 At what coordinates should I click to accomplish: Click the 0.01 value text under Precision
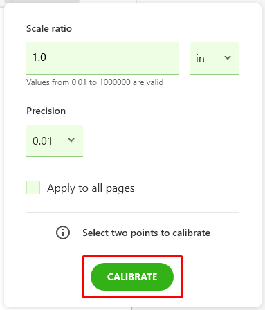pos(42,141)
